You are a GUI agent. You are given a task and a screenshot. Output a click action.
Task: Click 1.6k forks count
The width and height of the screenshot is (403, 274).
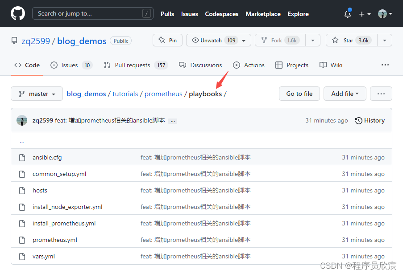(x=292, y=40)
